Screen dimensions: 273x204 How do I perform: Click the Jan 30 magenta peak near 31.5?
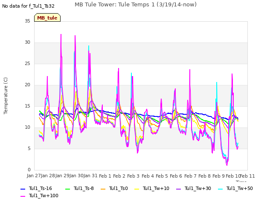75,36
